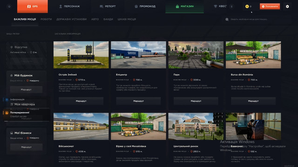The height and width of the screenshot is (167, 298).
Task: Open settings gear icon
Action: (x=287, y=6)
